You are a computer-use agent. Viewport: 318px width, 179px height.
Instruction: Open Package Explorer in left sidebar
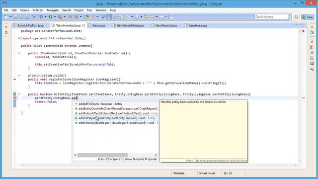[x=6, y=32]
